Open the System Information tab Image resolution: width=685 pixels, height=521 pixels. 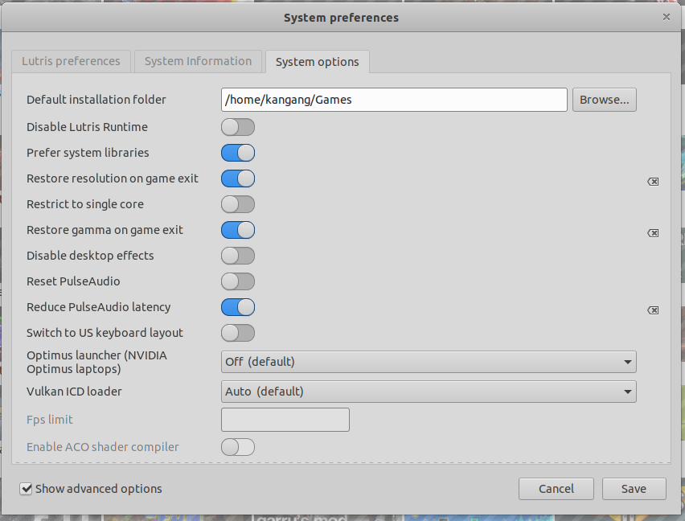[x=198, y=61]
